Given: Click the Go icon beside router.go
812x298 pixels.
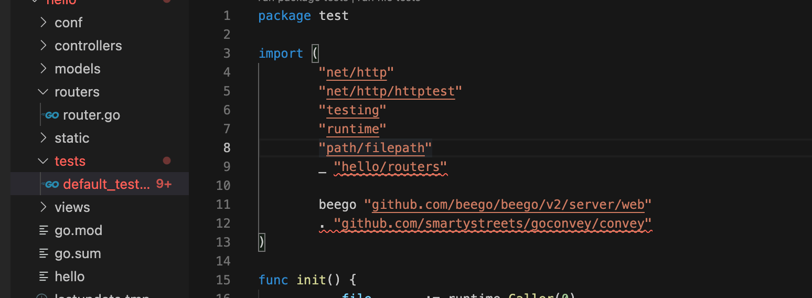Looking at the screenshot, I should (x=51, y=115).
